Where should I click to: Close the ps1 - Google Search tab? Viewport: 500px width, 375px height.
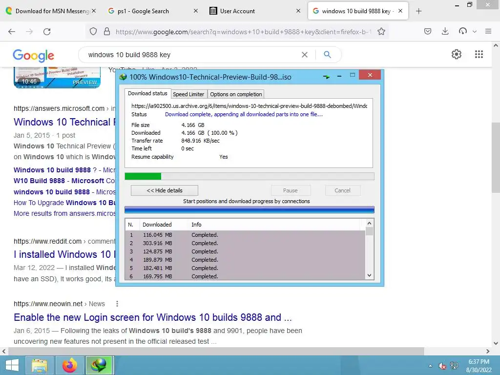point(196,11)
